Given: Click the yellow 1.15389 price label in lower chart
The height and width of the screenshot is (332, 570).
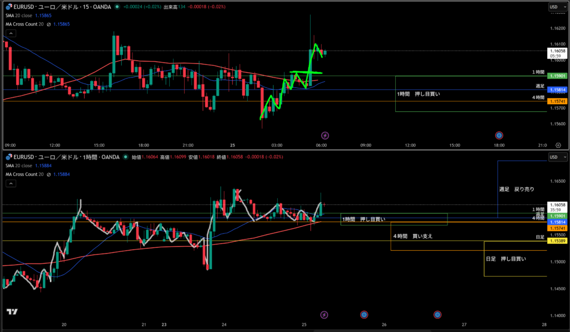Looking at the screenshot, I should tap(557, 241).
